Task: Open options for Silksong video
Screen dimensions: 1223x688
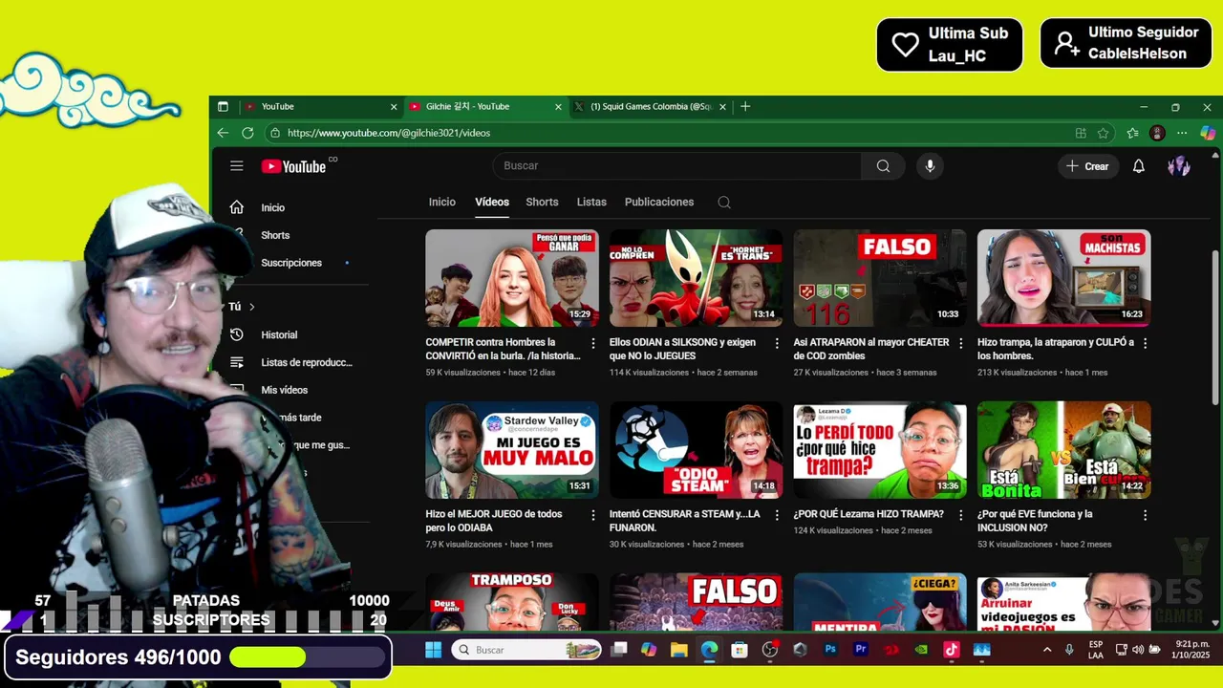Action: coord(777,343)
